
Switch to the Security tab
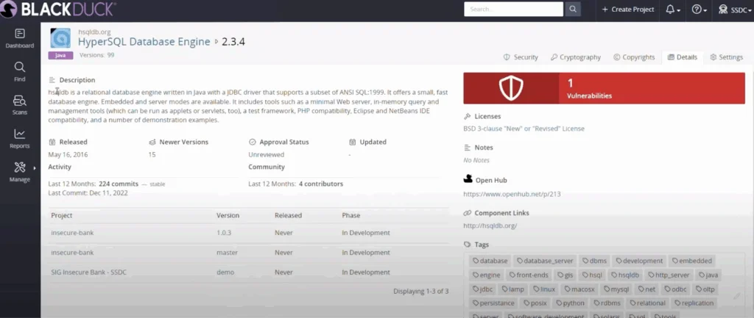(521, 57)
